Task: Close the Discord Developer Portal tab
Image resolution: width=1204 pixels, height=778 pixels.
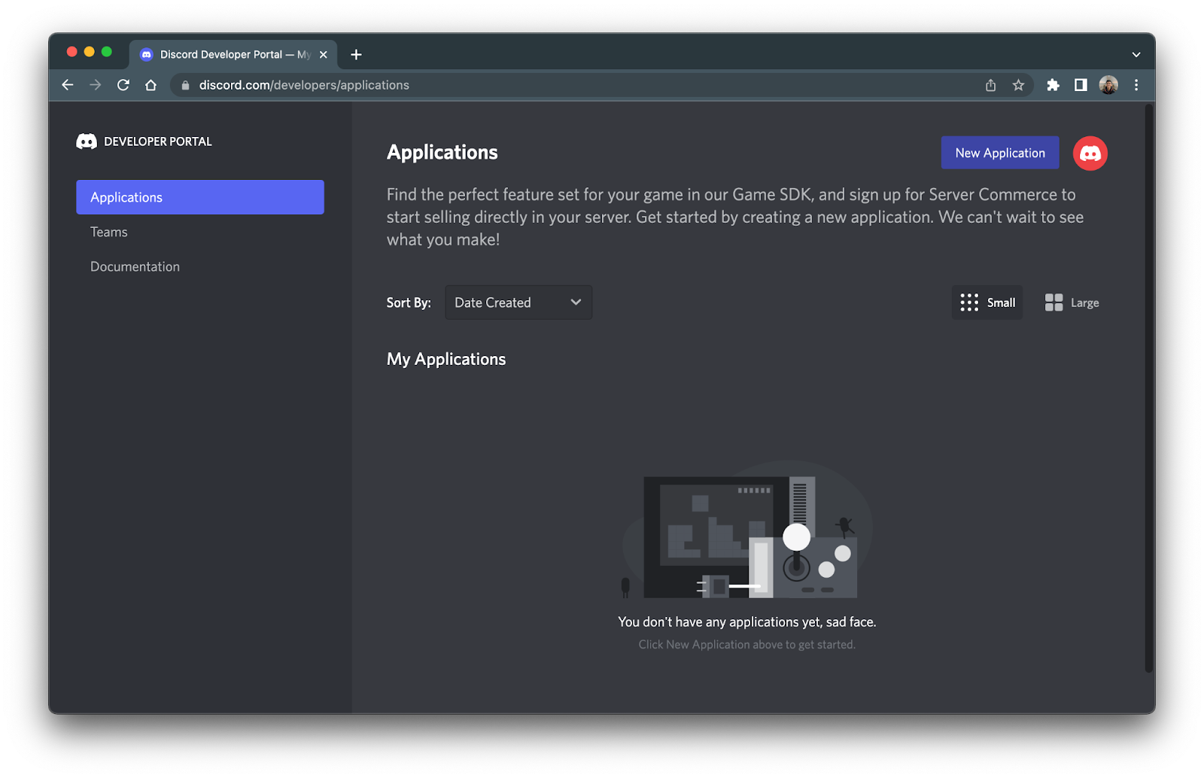Action: [324, 54]
